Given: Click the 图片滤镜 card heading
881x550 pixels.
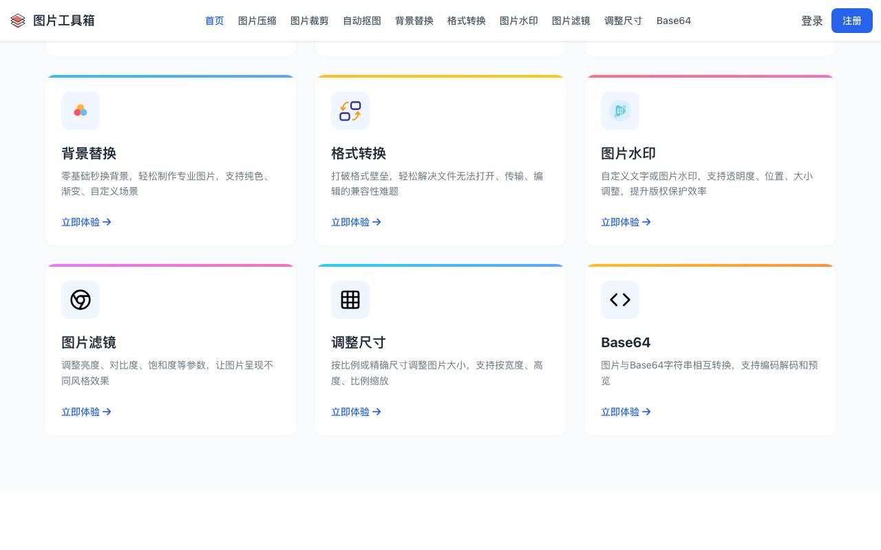Looking at the screenshot, I should point(89,342).
